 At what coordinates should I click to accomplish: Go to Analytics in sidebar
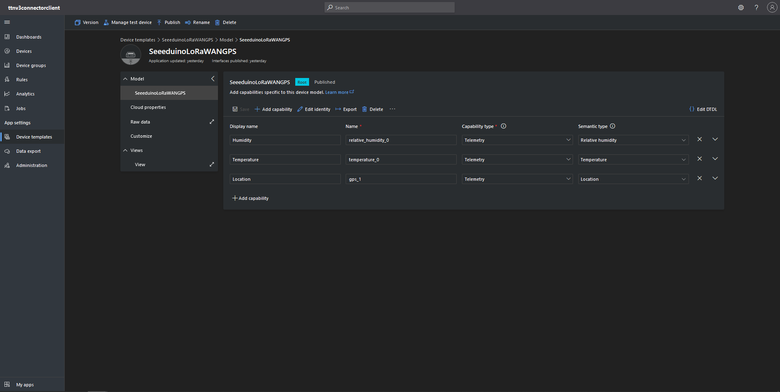25,94
